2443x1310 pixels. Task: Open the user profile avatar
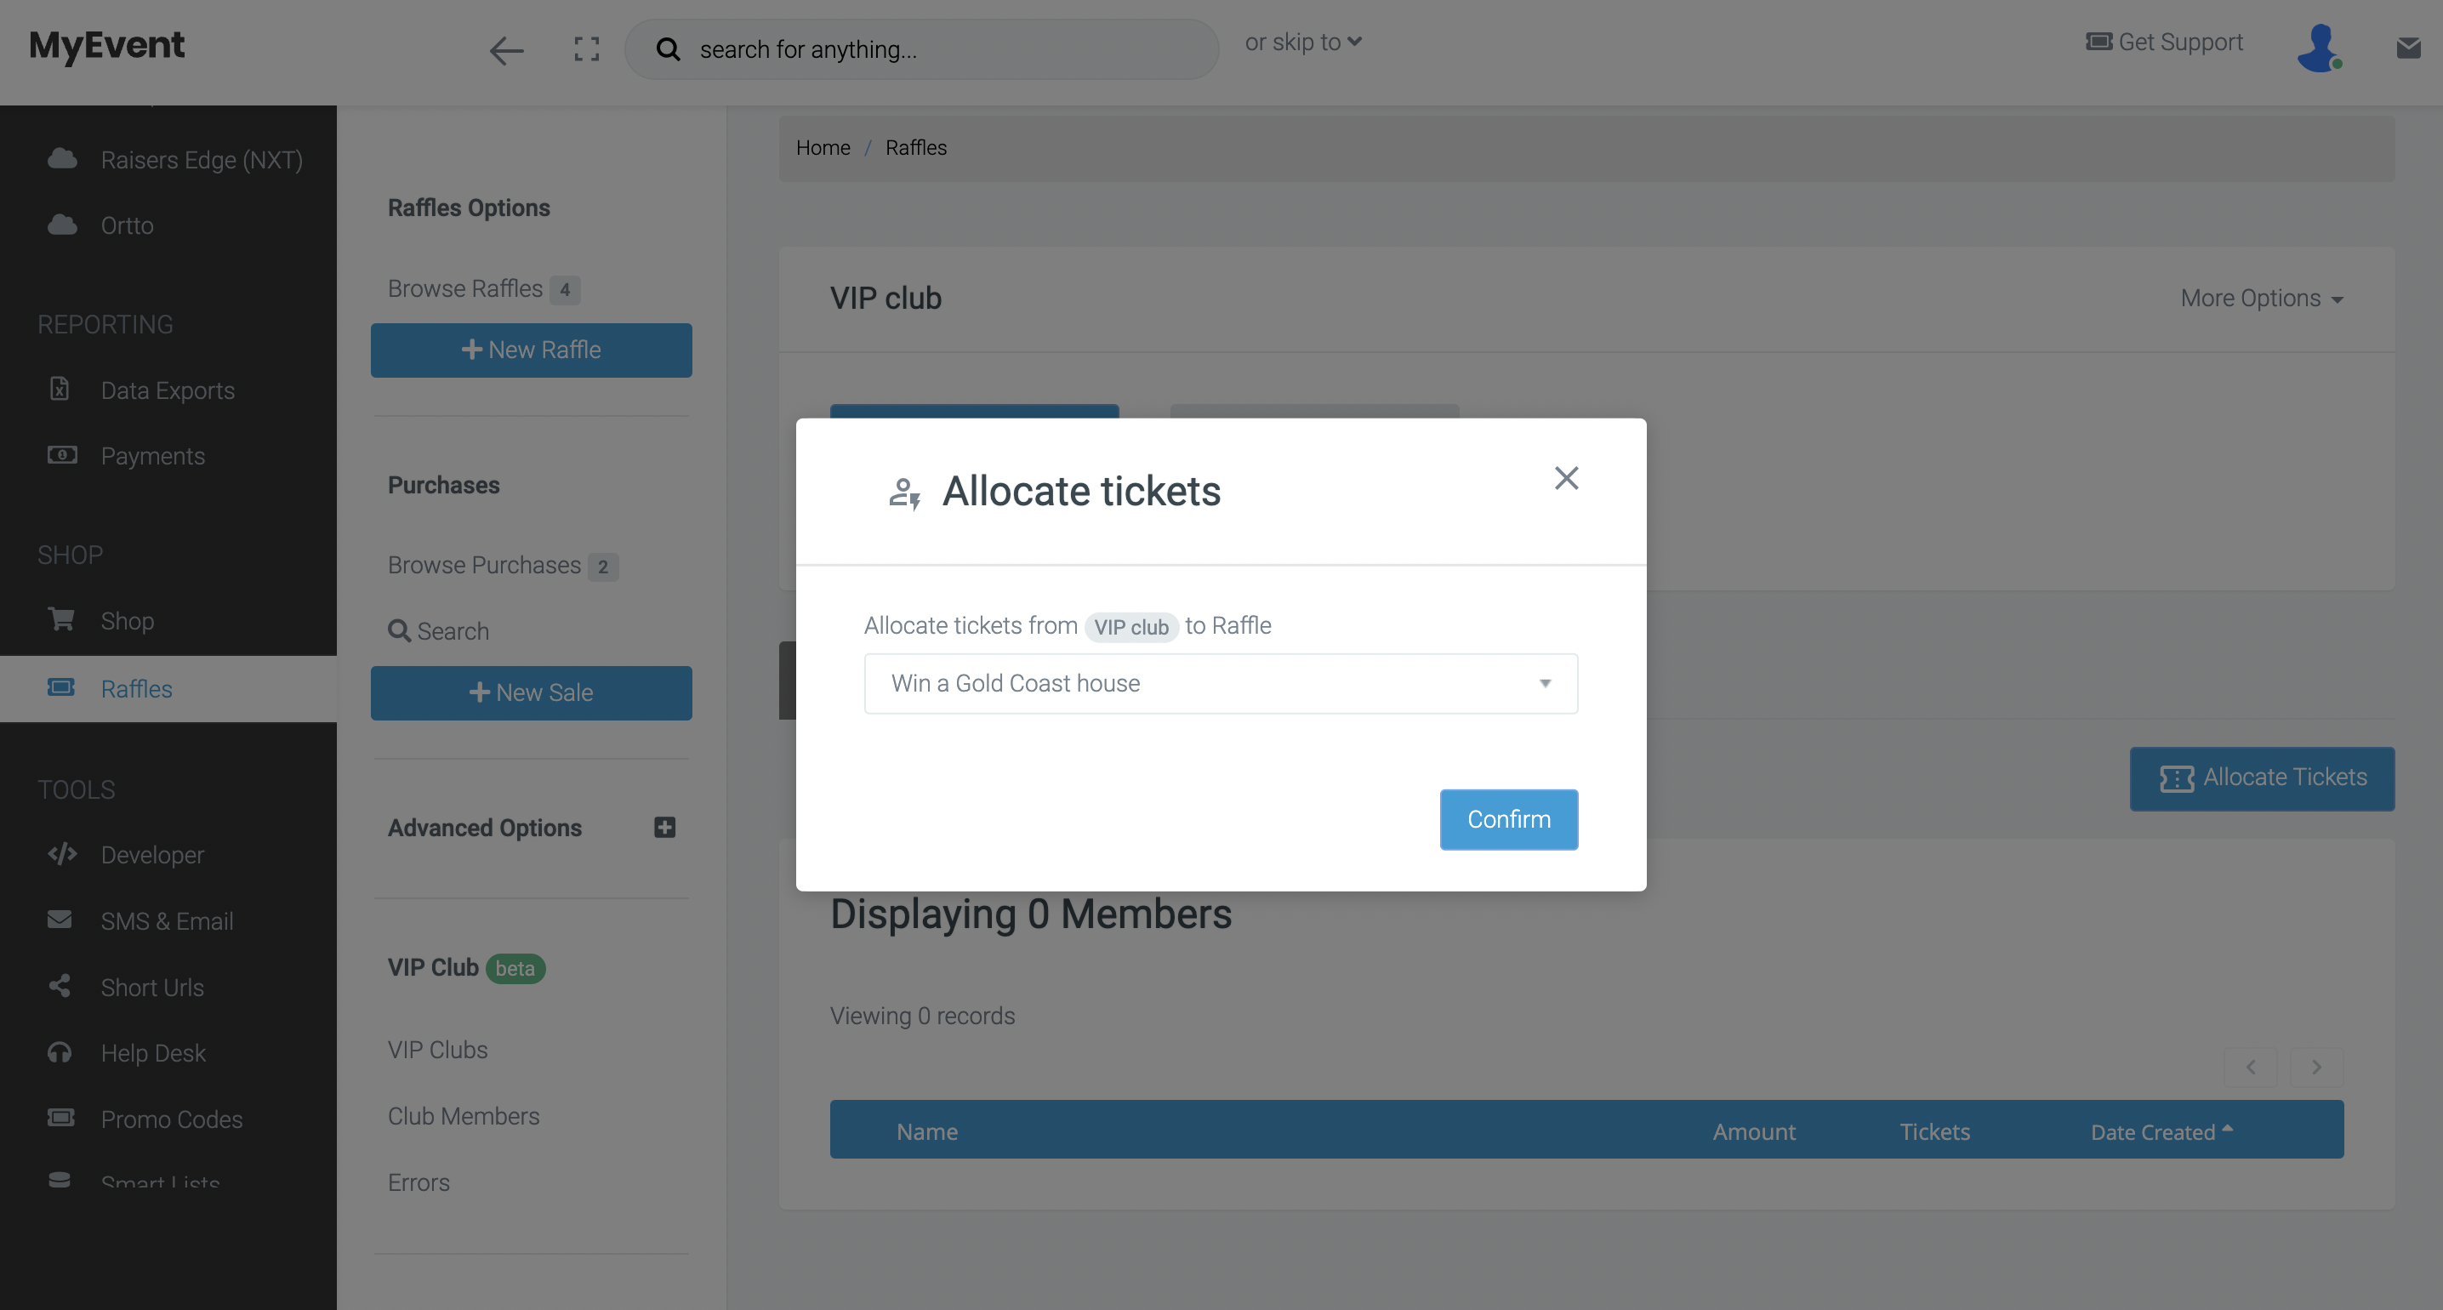coord(2320,48)
